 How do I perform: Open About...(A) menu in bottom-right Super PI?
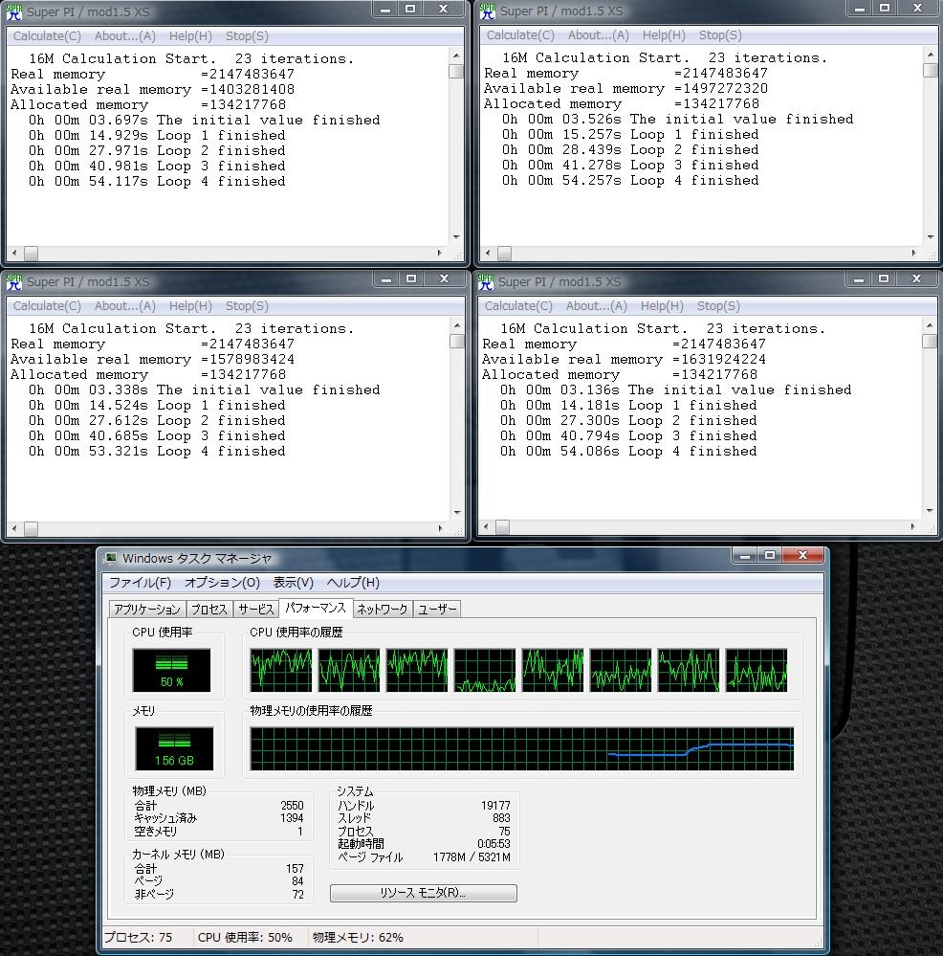click(597, 306)
